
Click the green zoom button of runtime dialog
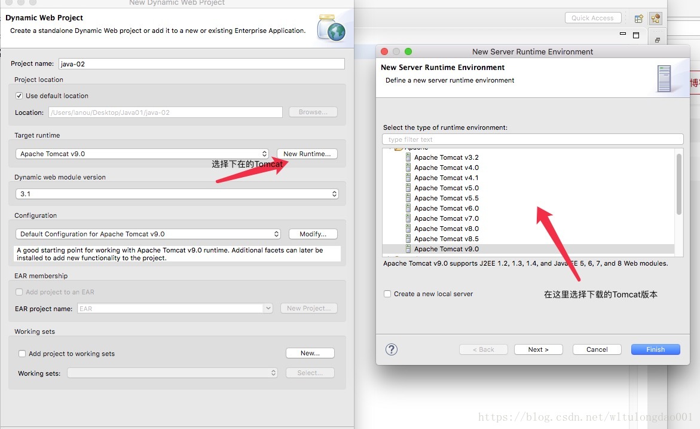point(408,51)
